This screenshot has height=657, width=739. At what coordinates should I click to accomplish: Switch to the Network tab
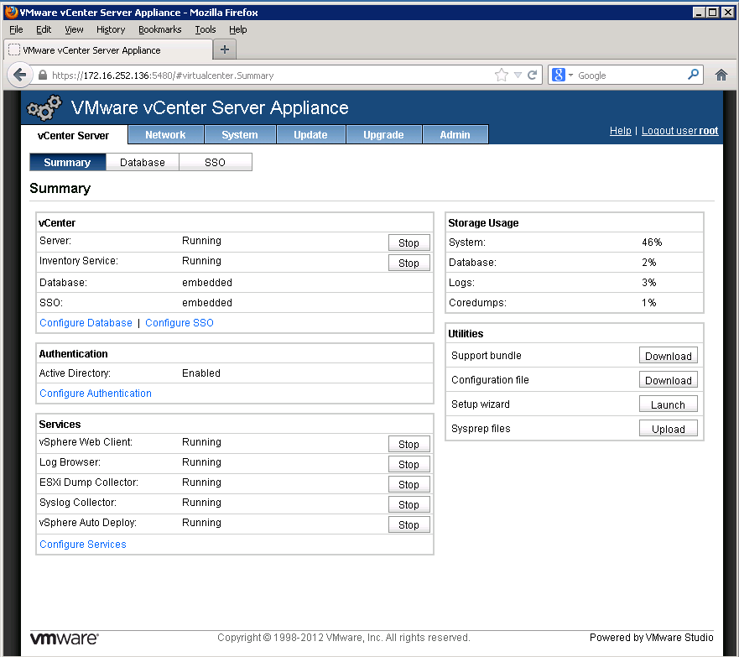pos(165,135)
